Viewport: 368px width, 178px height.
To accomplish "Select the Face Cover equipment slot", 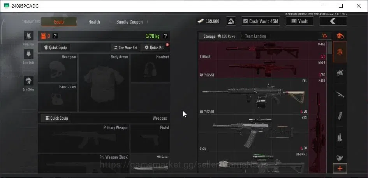I will (58, 98).
